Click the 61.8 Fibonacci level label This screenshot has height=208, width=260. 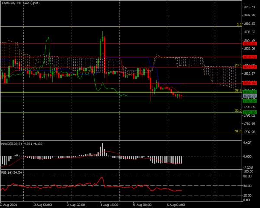coord(238,131)
